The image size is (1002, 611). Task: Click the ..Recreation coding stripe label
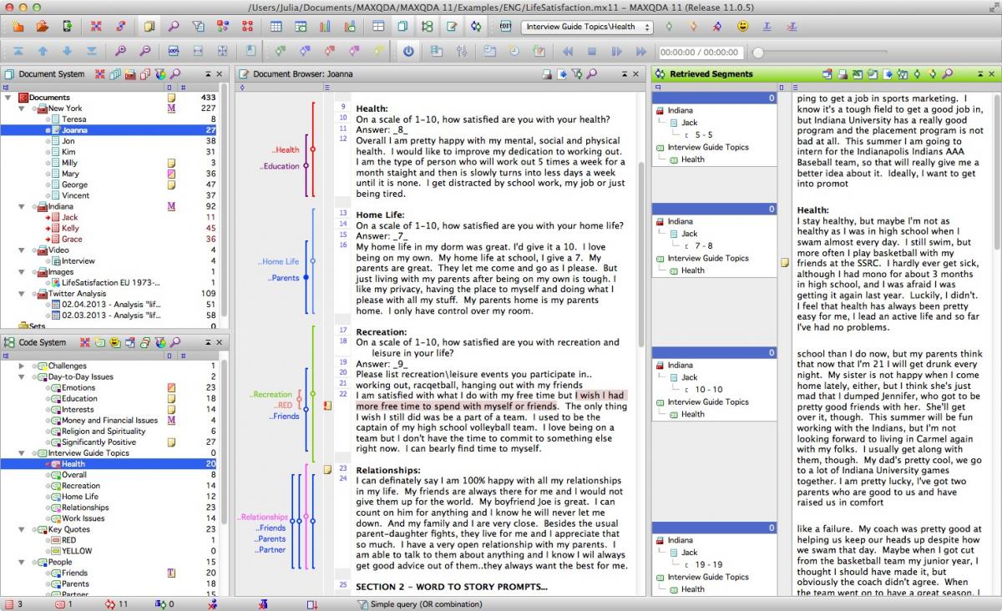pyautogui.click(x=271, y=395)
